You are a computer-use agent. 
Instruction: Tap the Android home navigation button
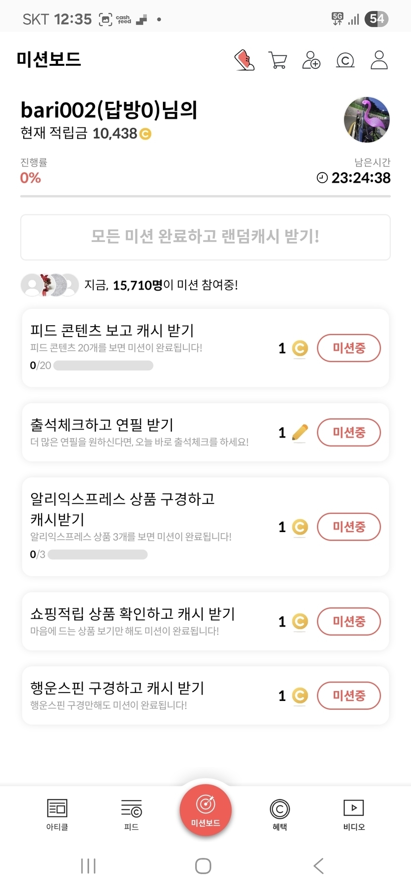(x=203, y=866)
